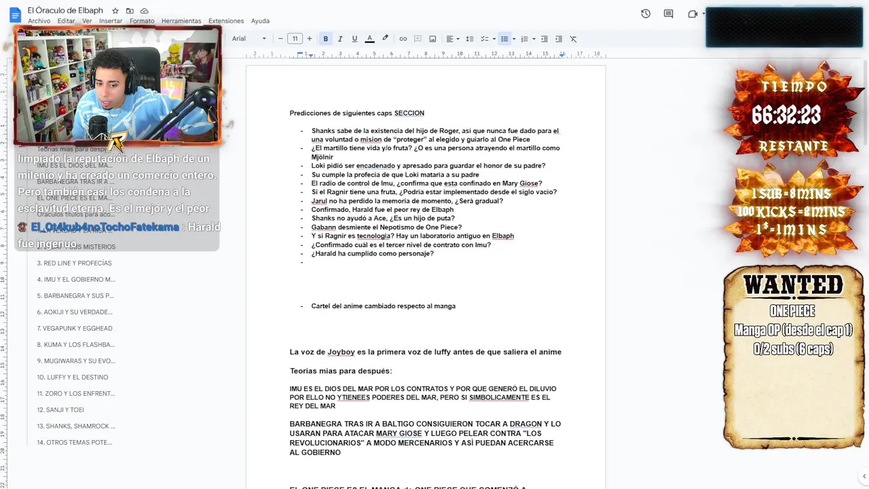Insert a link with the link icon
The width and height of the screenshot is (869, 489).
pos(403,39)
